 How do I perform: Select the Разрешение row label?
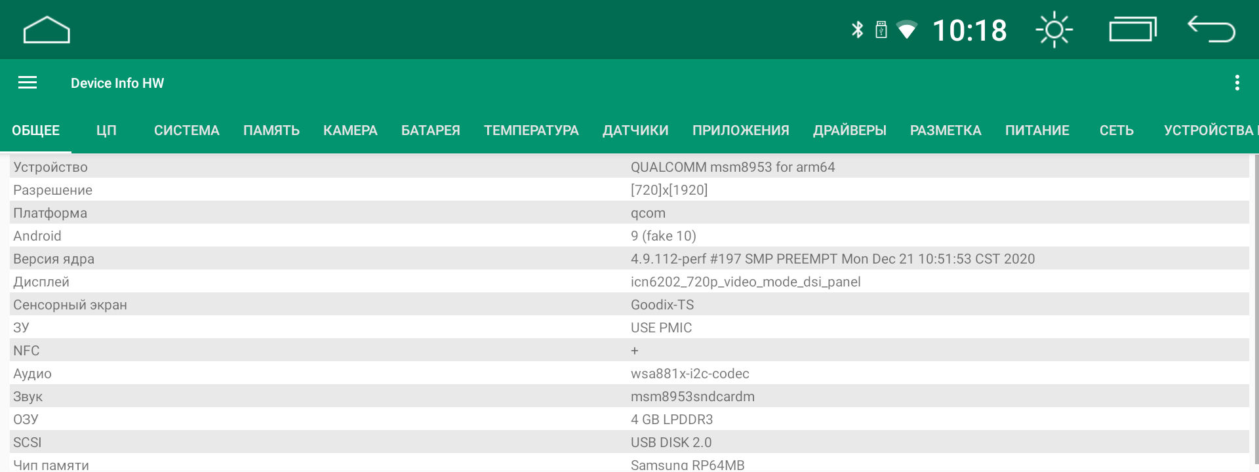52,190
